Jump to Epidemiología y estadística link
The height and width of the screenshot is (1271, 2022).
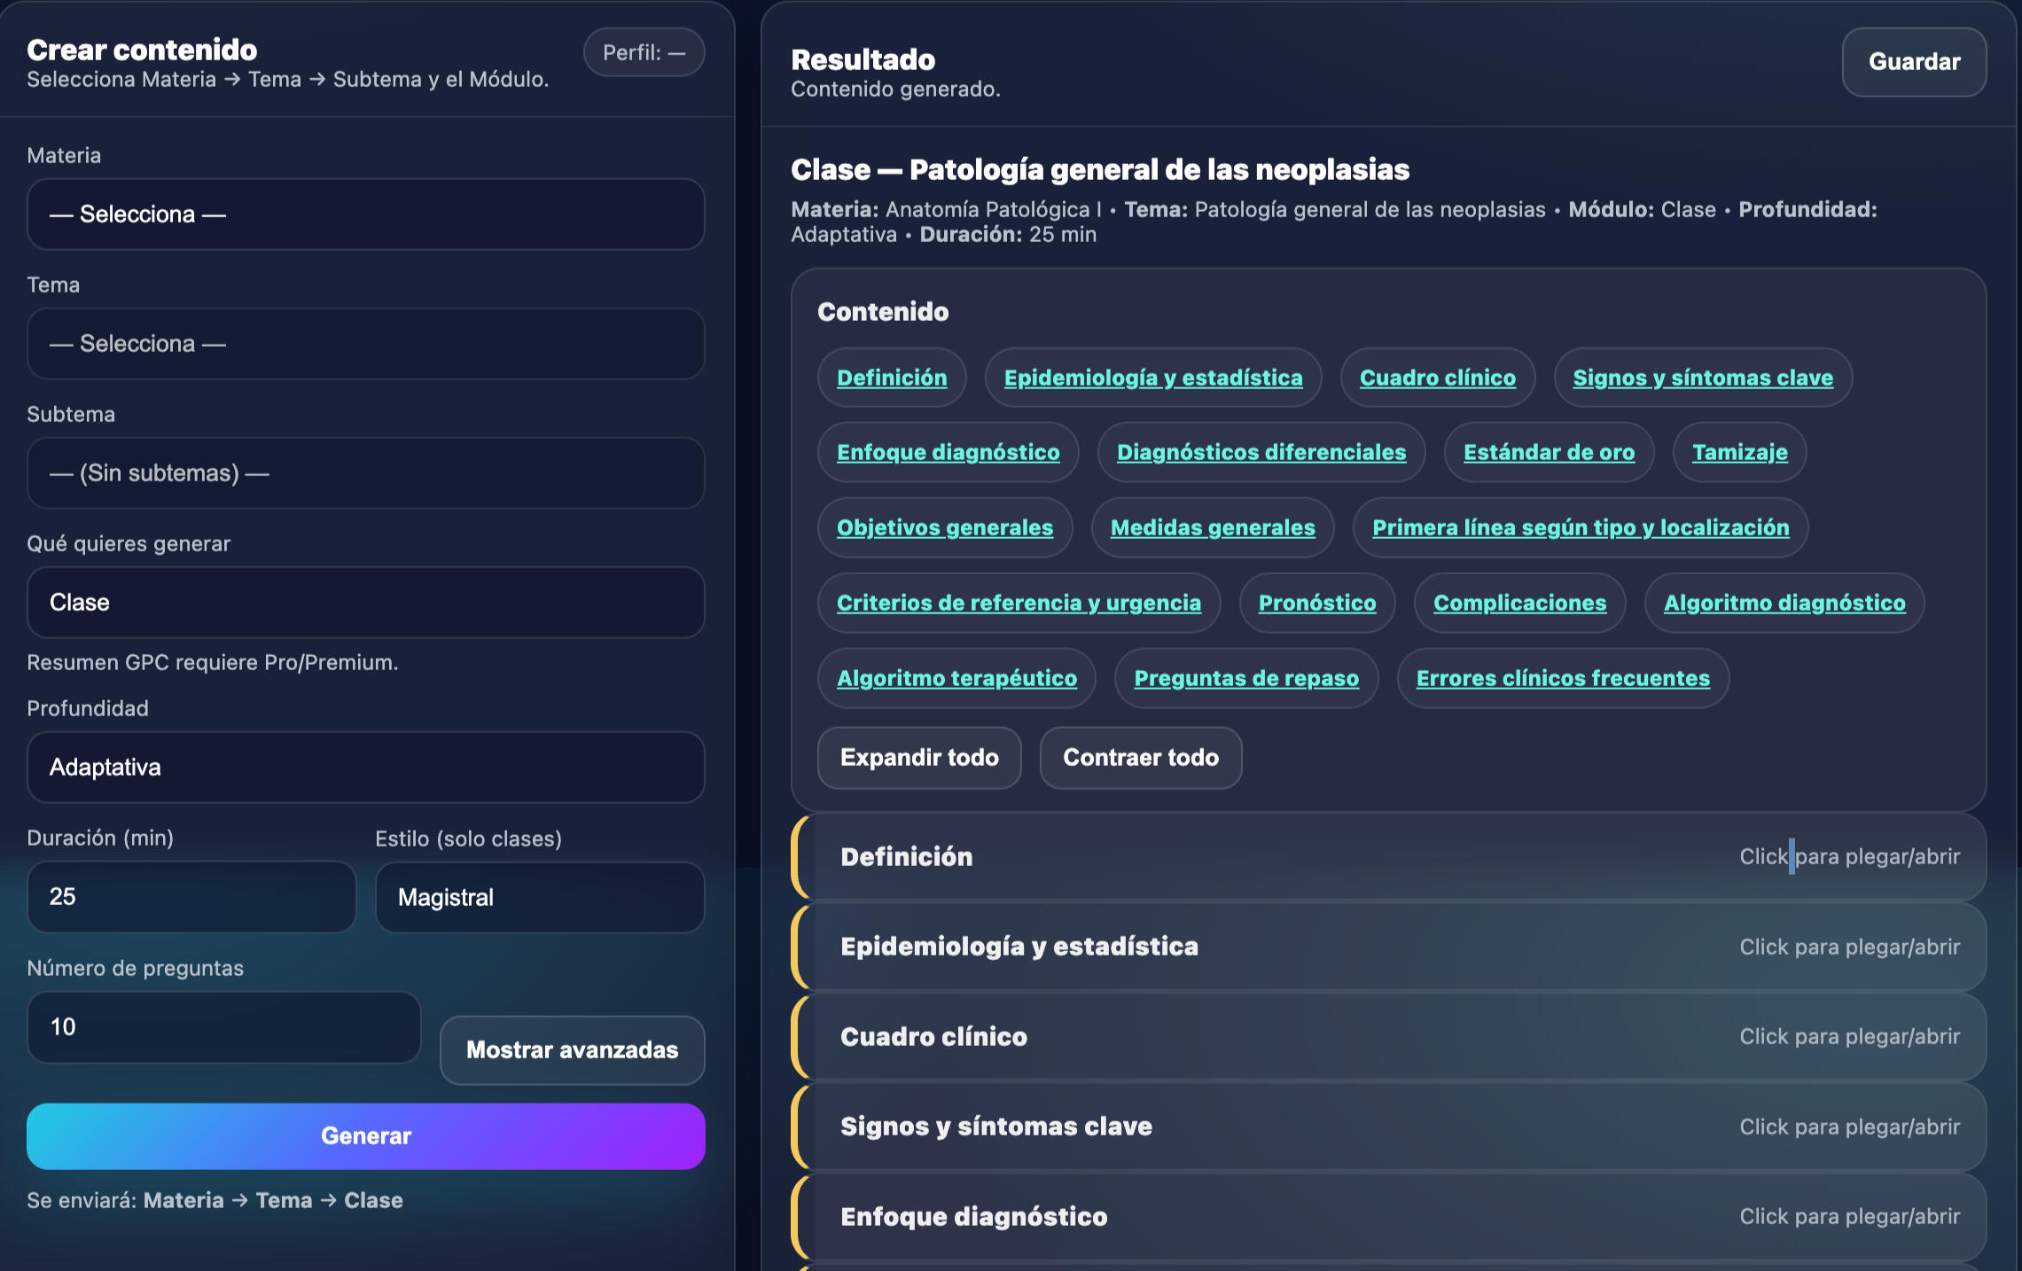click(1152, 378)
